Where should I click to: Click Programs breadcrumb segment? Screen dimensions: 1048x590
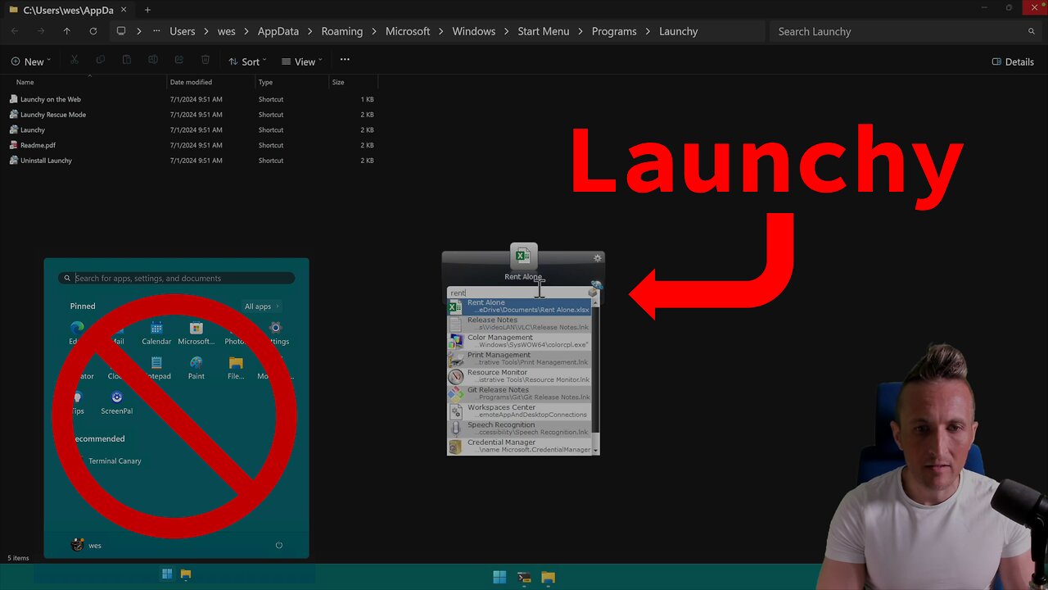coord(614,31)
